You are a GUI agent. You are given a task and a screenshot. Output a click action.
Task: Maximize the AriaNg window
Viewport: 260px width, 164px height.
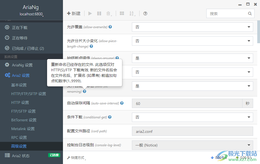coord(248,4)
